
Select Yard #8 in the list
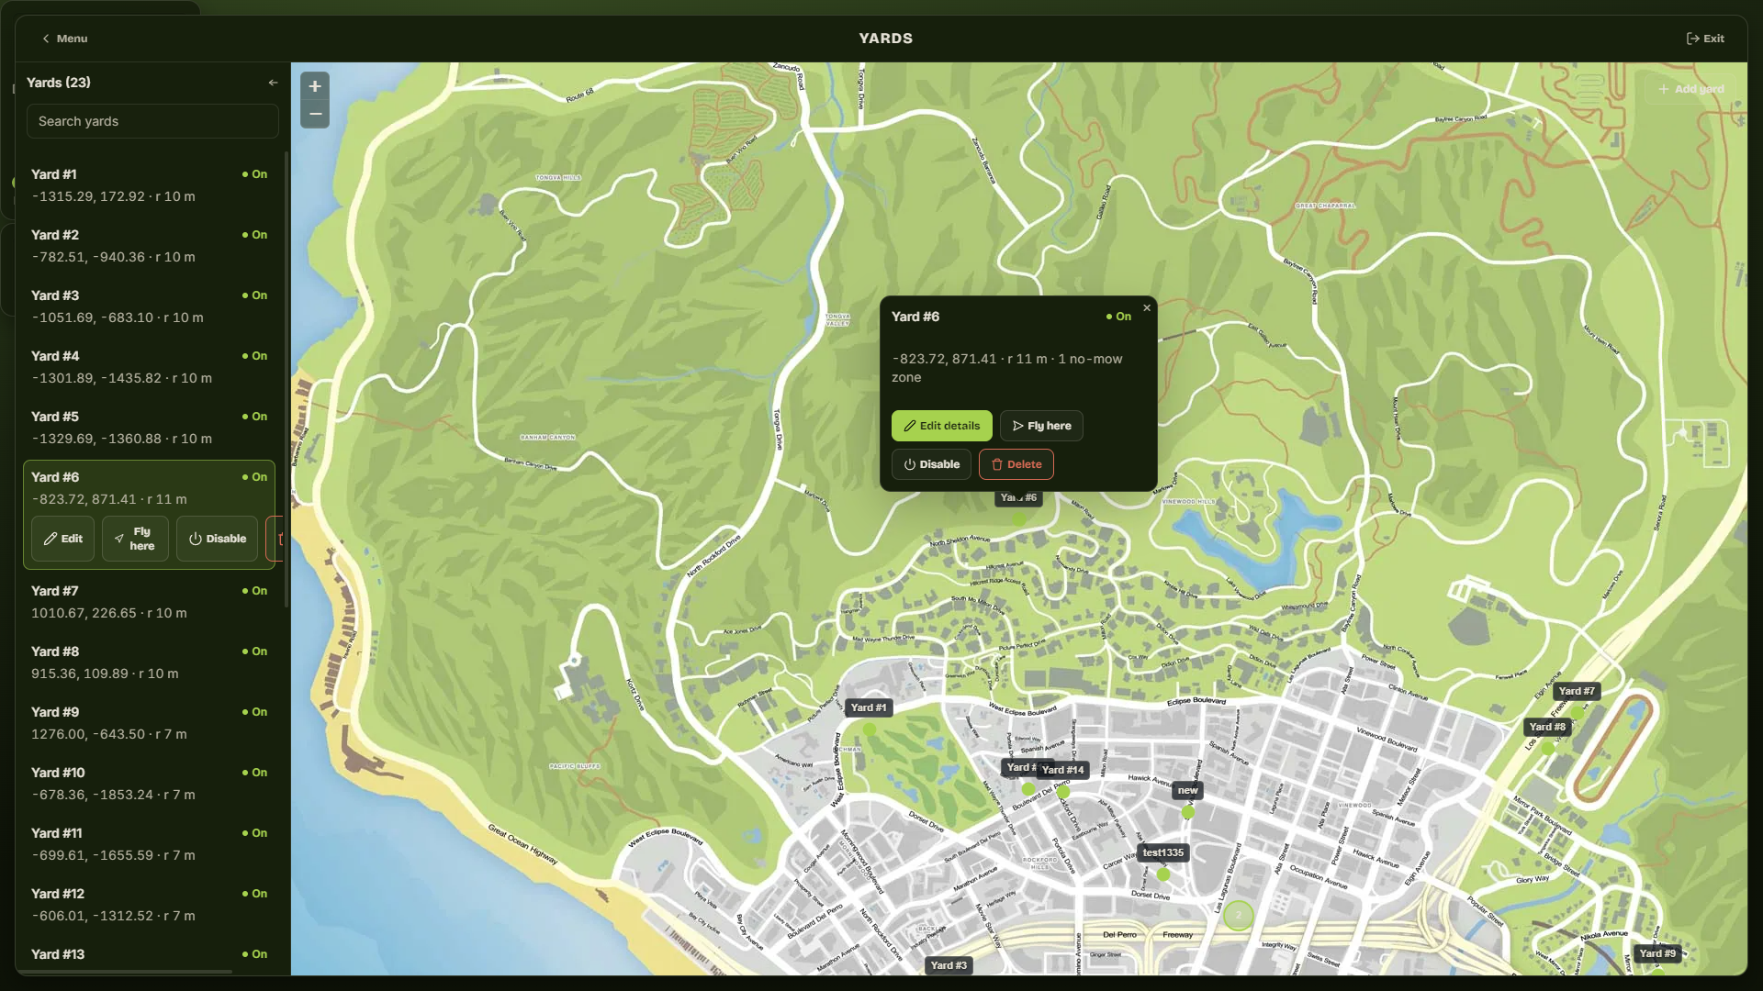pos(149,663)
